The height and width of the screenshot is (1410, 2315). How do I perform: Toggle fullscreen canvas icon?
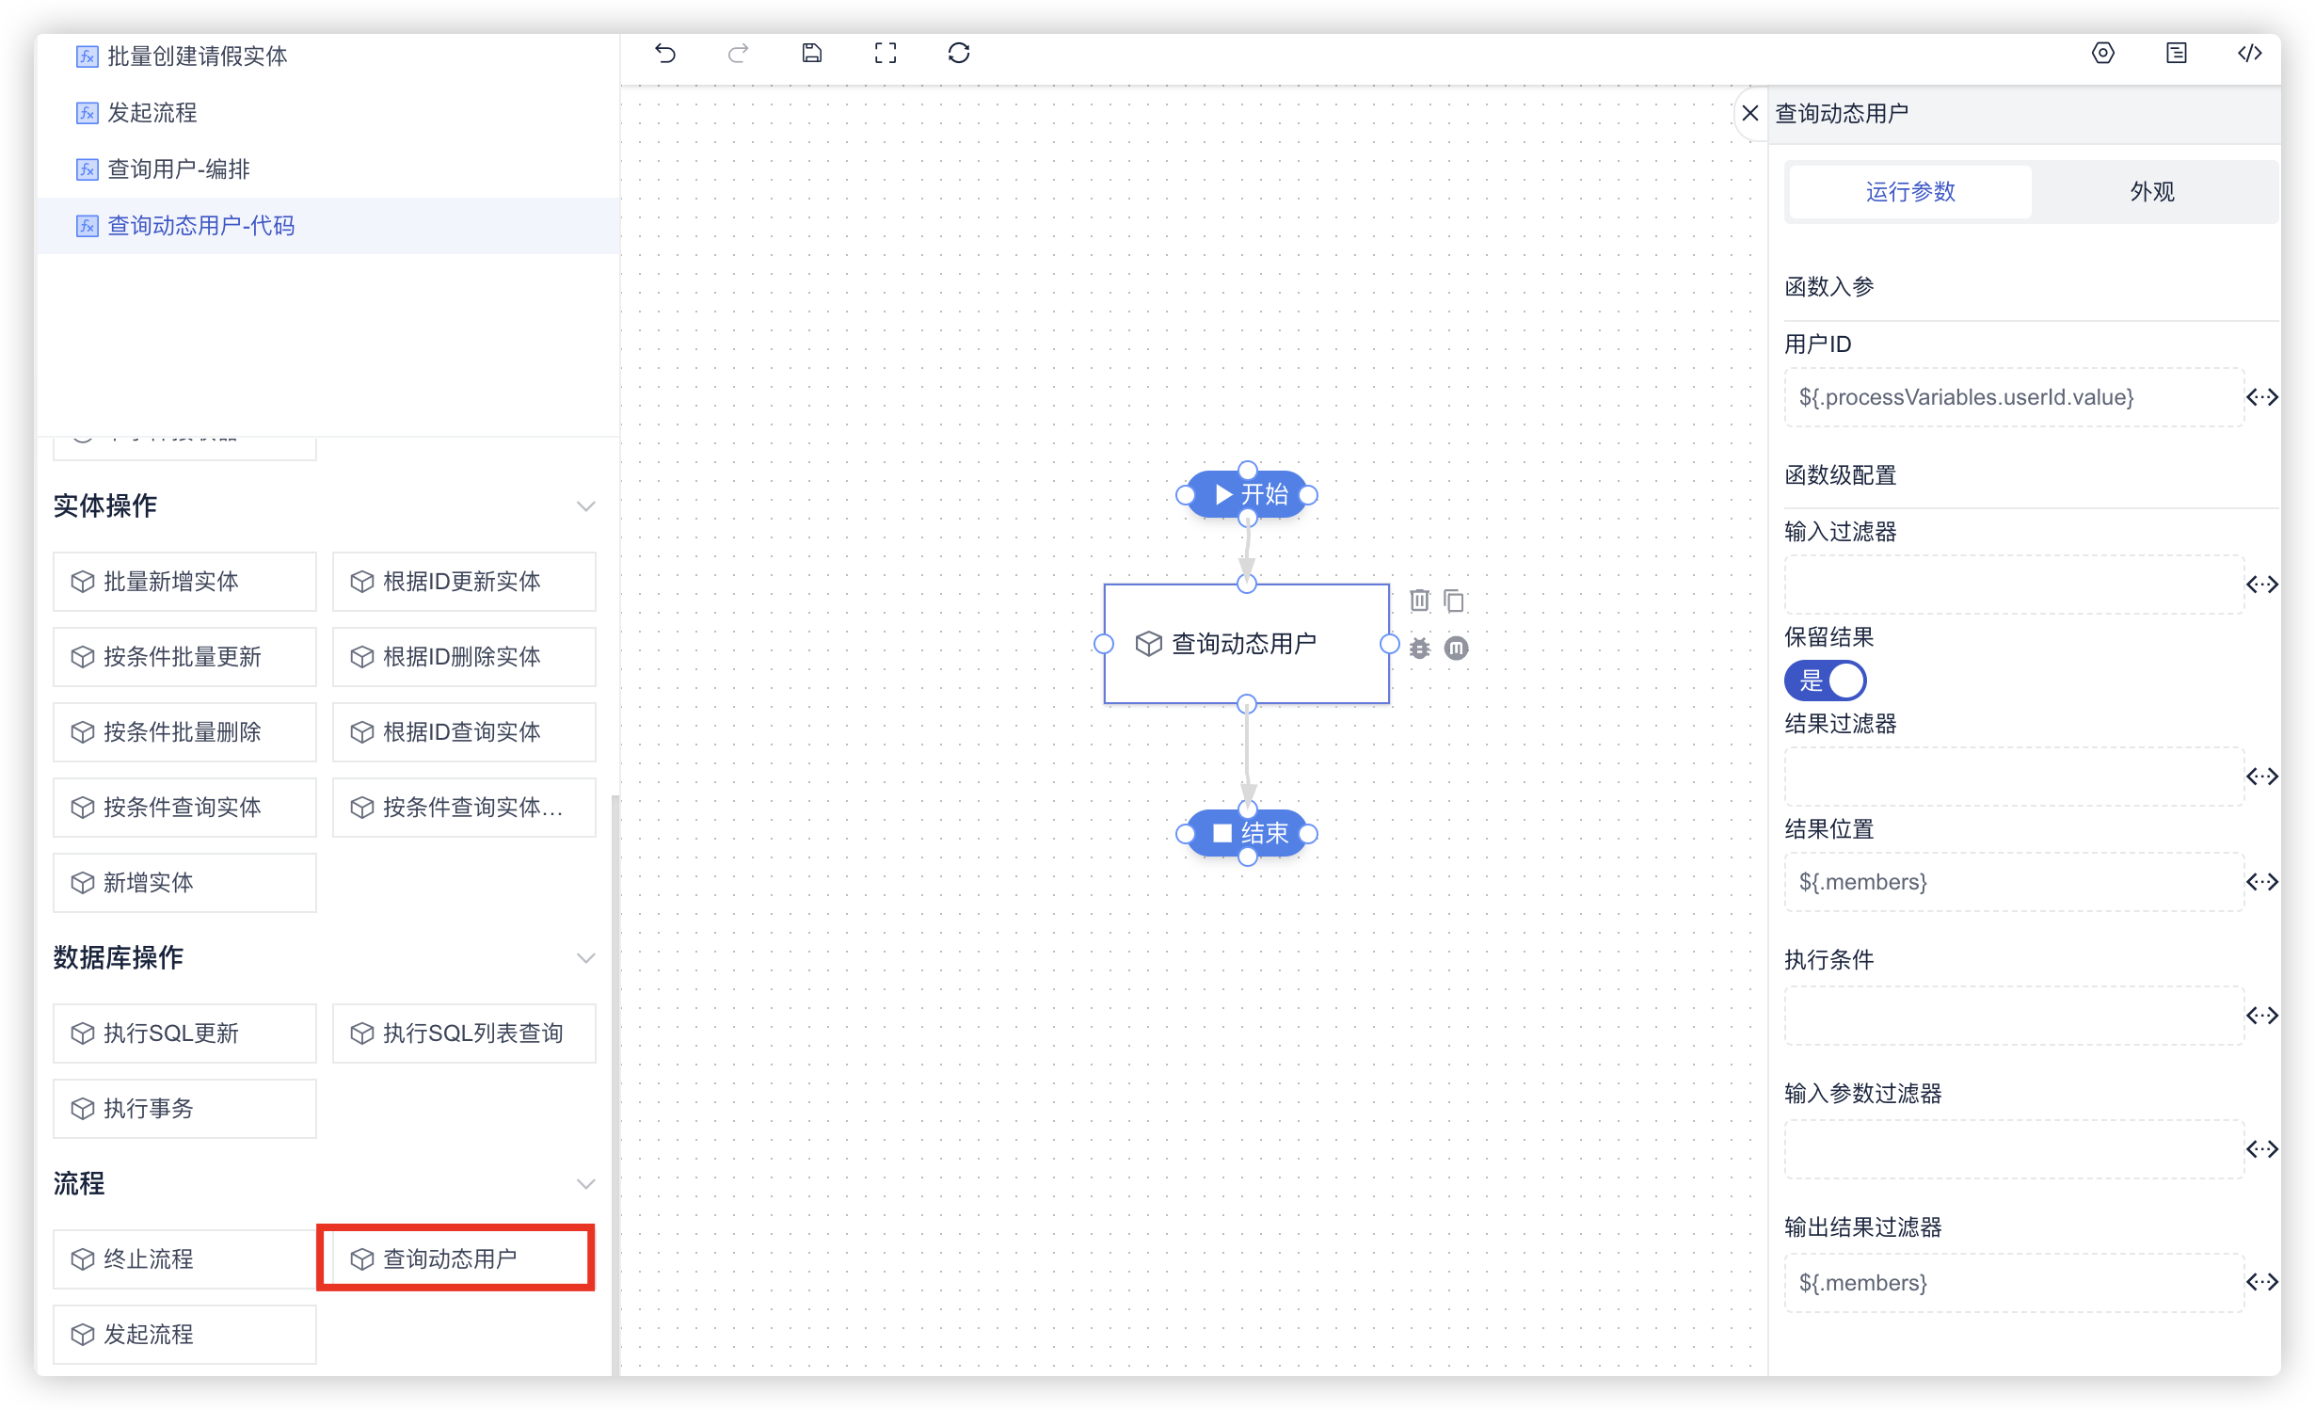(886, 54)
